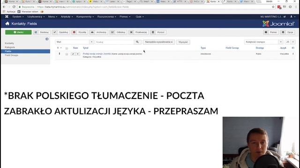Select Kontakty in the sidebar
Image resolution: width=300 pixels, height=168 pixels.
point(9,43)
